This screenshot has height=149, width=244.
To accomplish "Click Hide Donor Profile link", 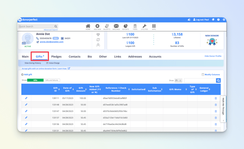I will point(213,56).
